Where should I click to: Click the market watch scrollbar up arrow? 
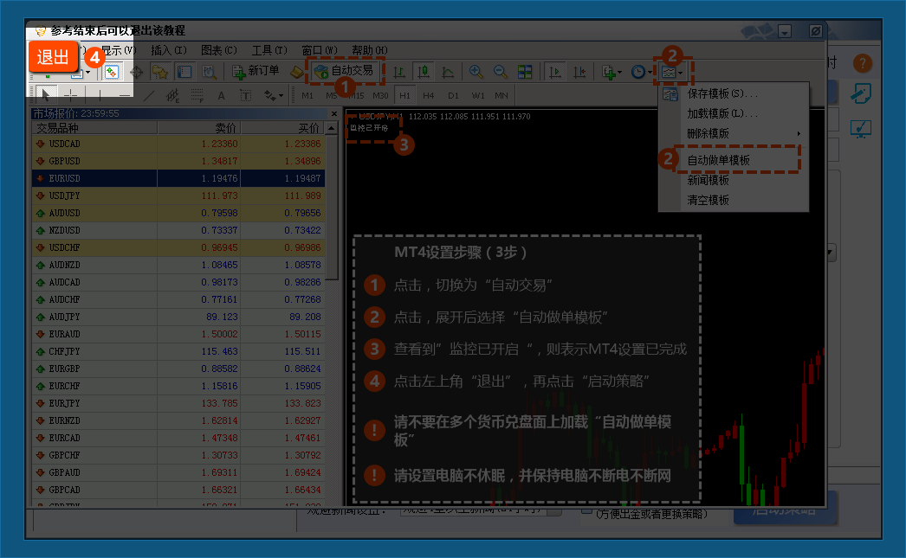point(332,127)
